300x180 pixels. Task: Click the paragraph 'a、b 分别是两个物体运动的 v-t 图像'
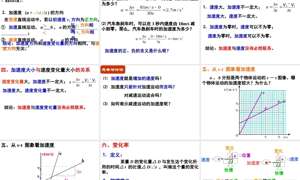click(x=249, y=80)
